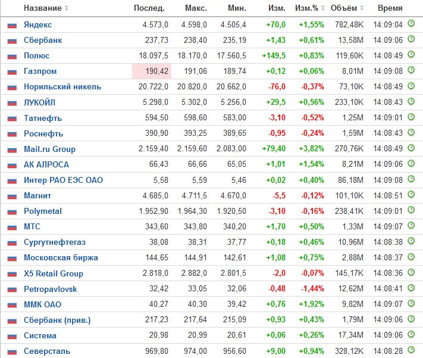Open the Petropavlovsk stock link
Viewport: 423px width, 358px height.
[x=50, y=289]
